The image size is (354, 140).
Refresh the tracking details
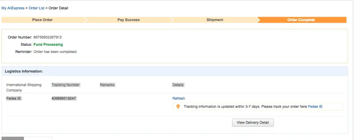(179, 98)
